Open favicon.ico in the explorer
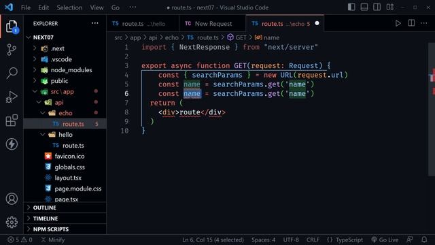The width and height of the screenshot is (435, 245). tap(65, 156)
